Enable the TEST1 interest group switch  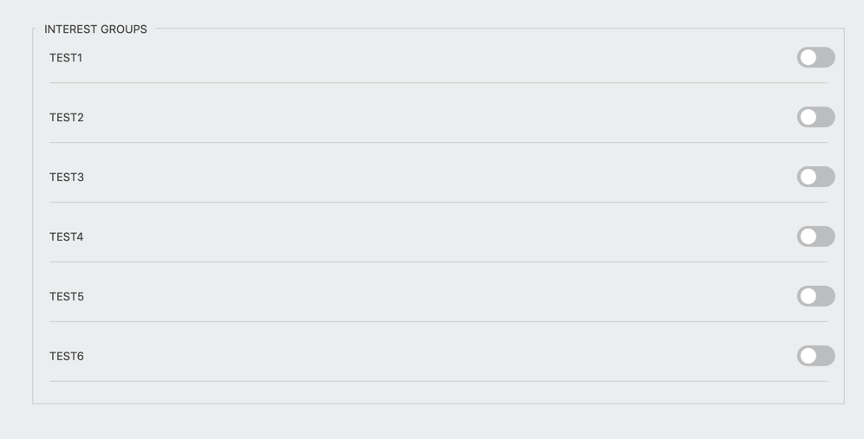(x=815, y=58)
